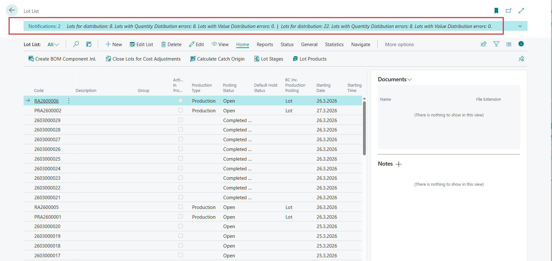Toggle the information FactBox icon

pos(521,44)
